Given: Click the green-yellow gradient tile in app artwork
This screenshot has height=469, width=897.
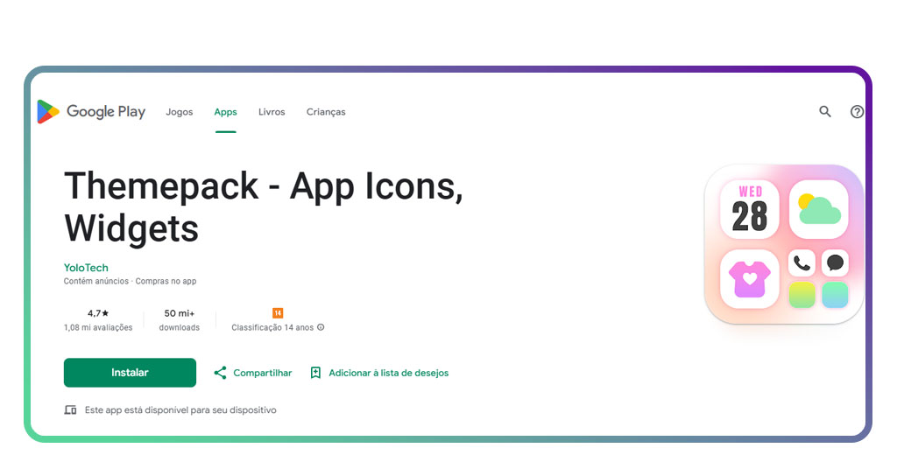Looking at the screenshot, I should (802, 295).
